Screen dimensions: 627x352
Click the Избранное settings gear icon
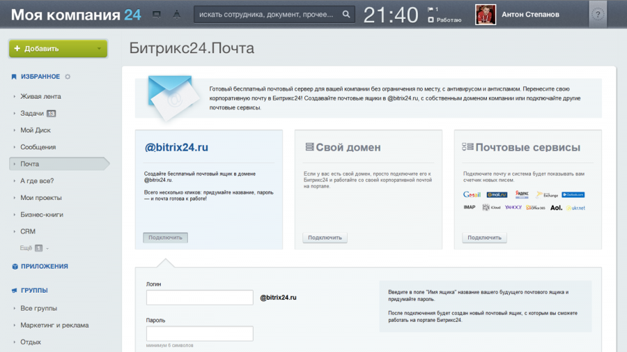68,77
